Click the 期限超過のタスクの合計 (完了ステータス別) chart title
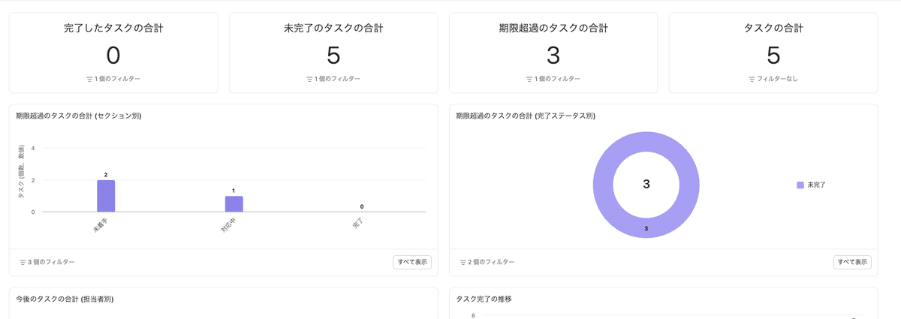The image size is (901, 319). tap(526, 116)
